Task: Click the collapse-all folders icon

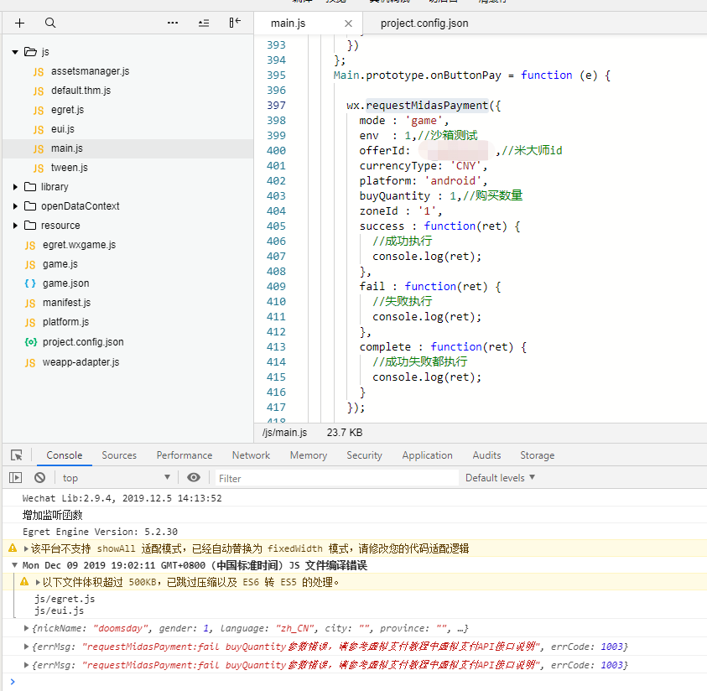Action: click(x=204, y=23)
